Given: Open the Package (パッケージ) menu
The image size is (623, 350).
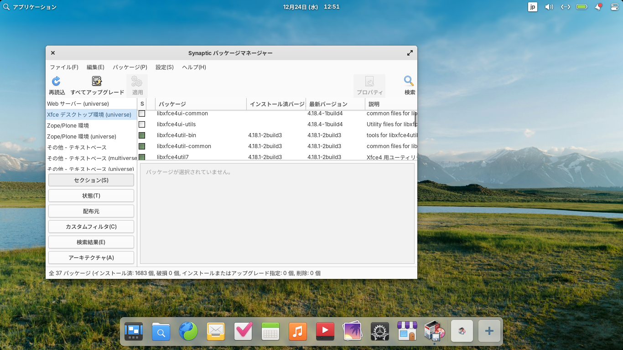Looking at the screenshot, I should 130,67.
